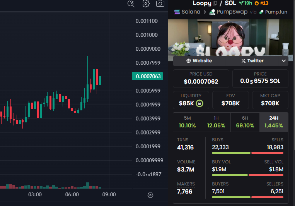Viewport: 295px width, 206px height.
Task: Click the quick search lightning icon
Action: point(131,3)
